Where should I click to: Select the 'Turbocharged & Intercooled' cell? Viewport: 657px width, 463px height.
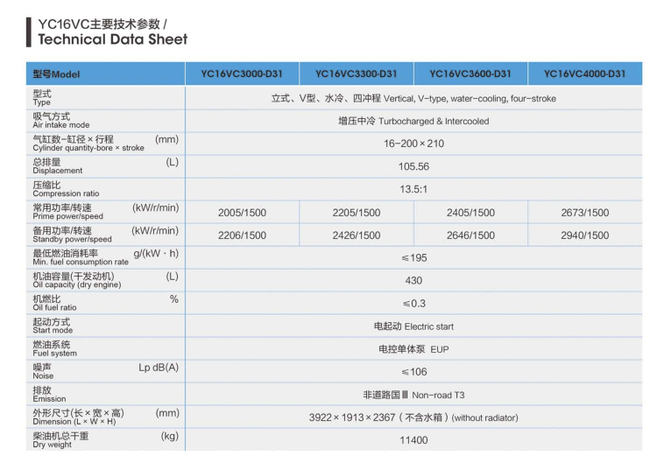tap(413, 121)
